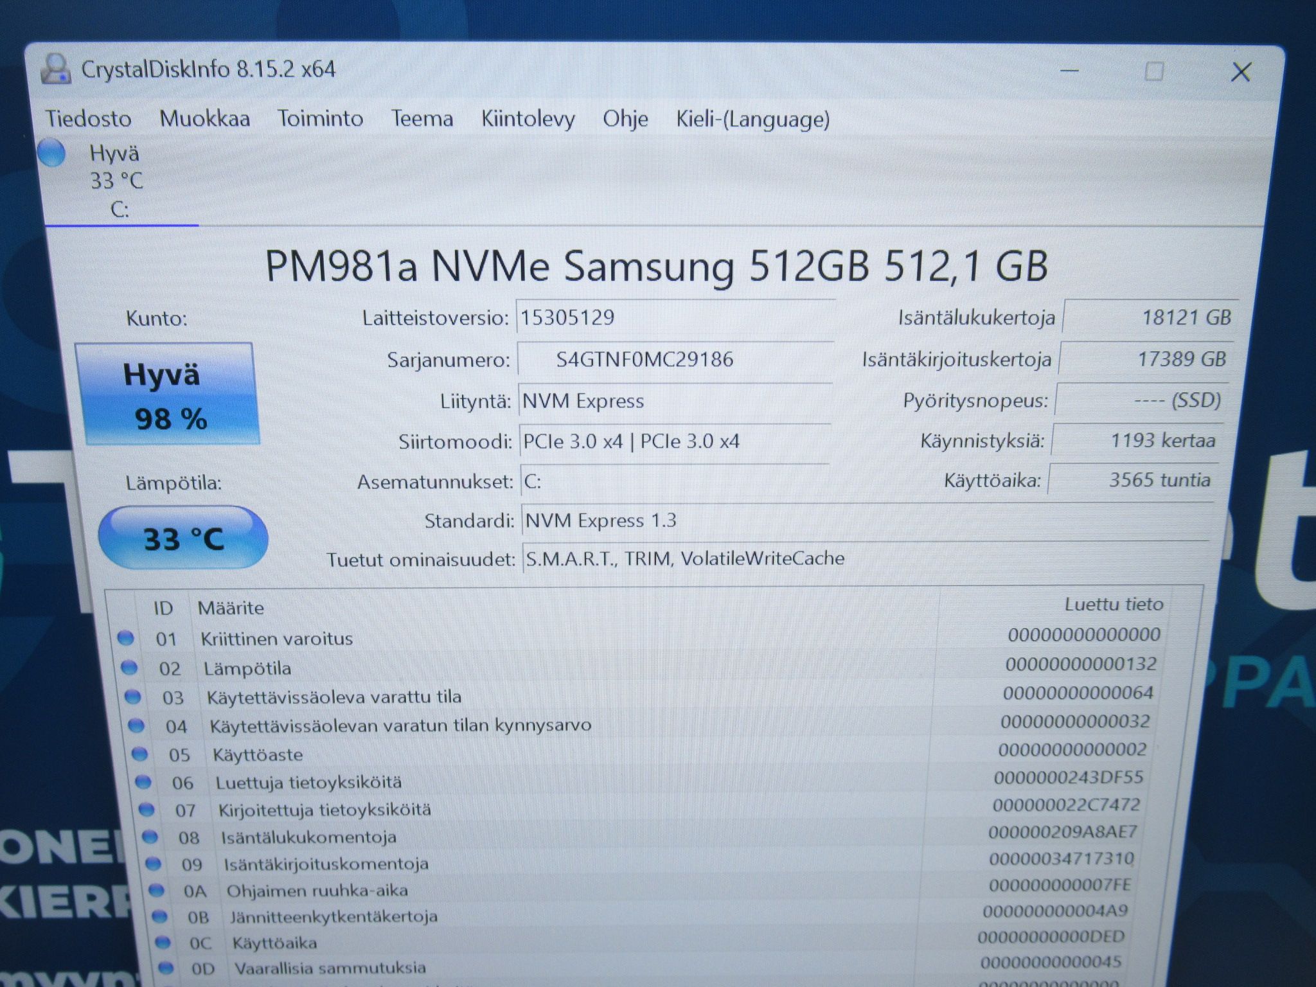The height and width of the screenshot is (987, 1316).
Task: Maximize the CrystalDiskInfo window
Action: (1154, 71)
